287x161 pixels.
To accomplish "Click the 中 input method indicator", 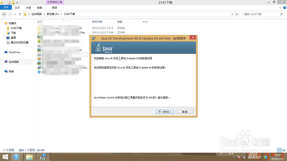I will [x=260, y=157].
